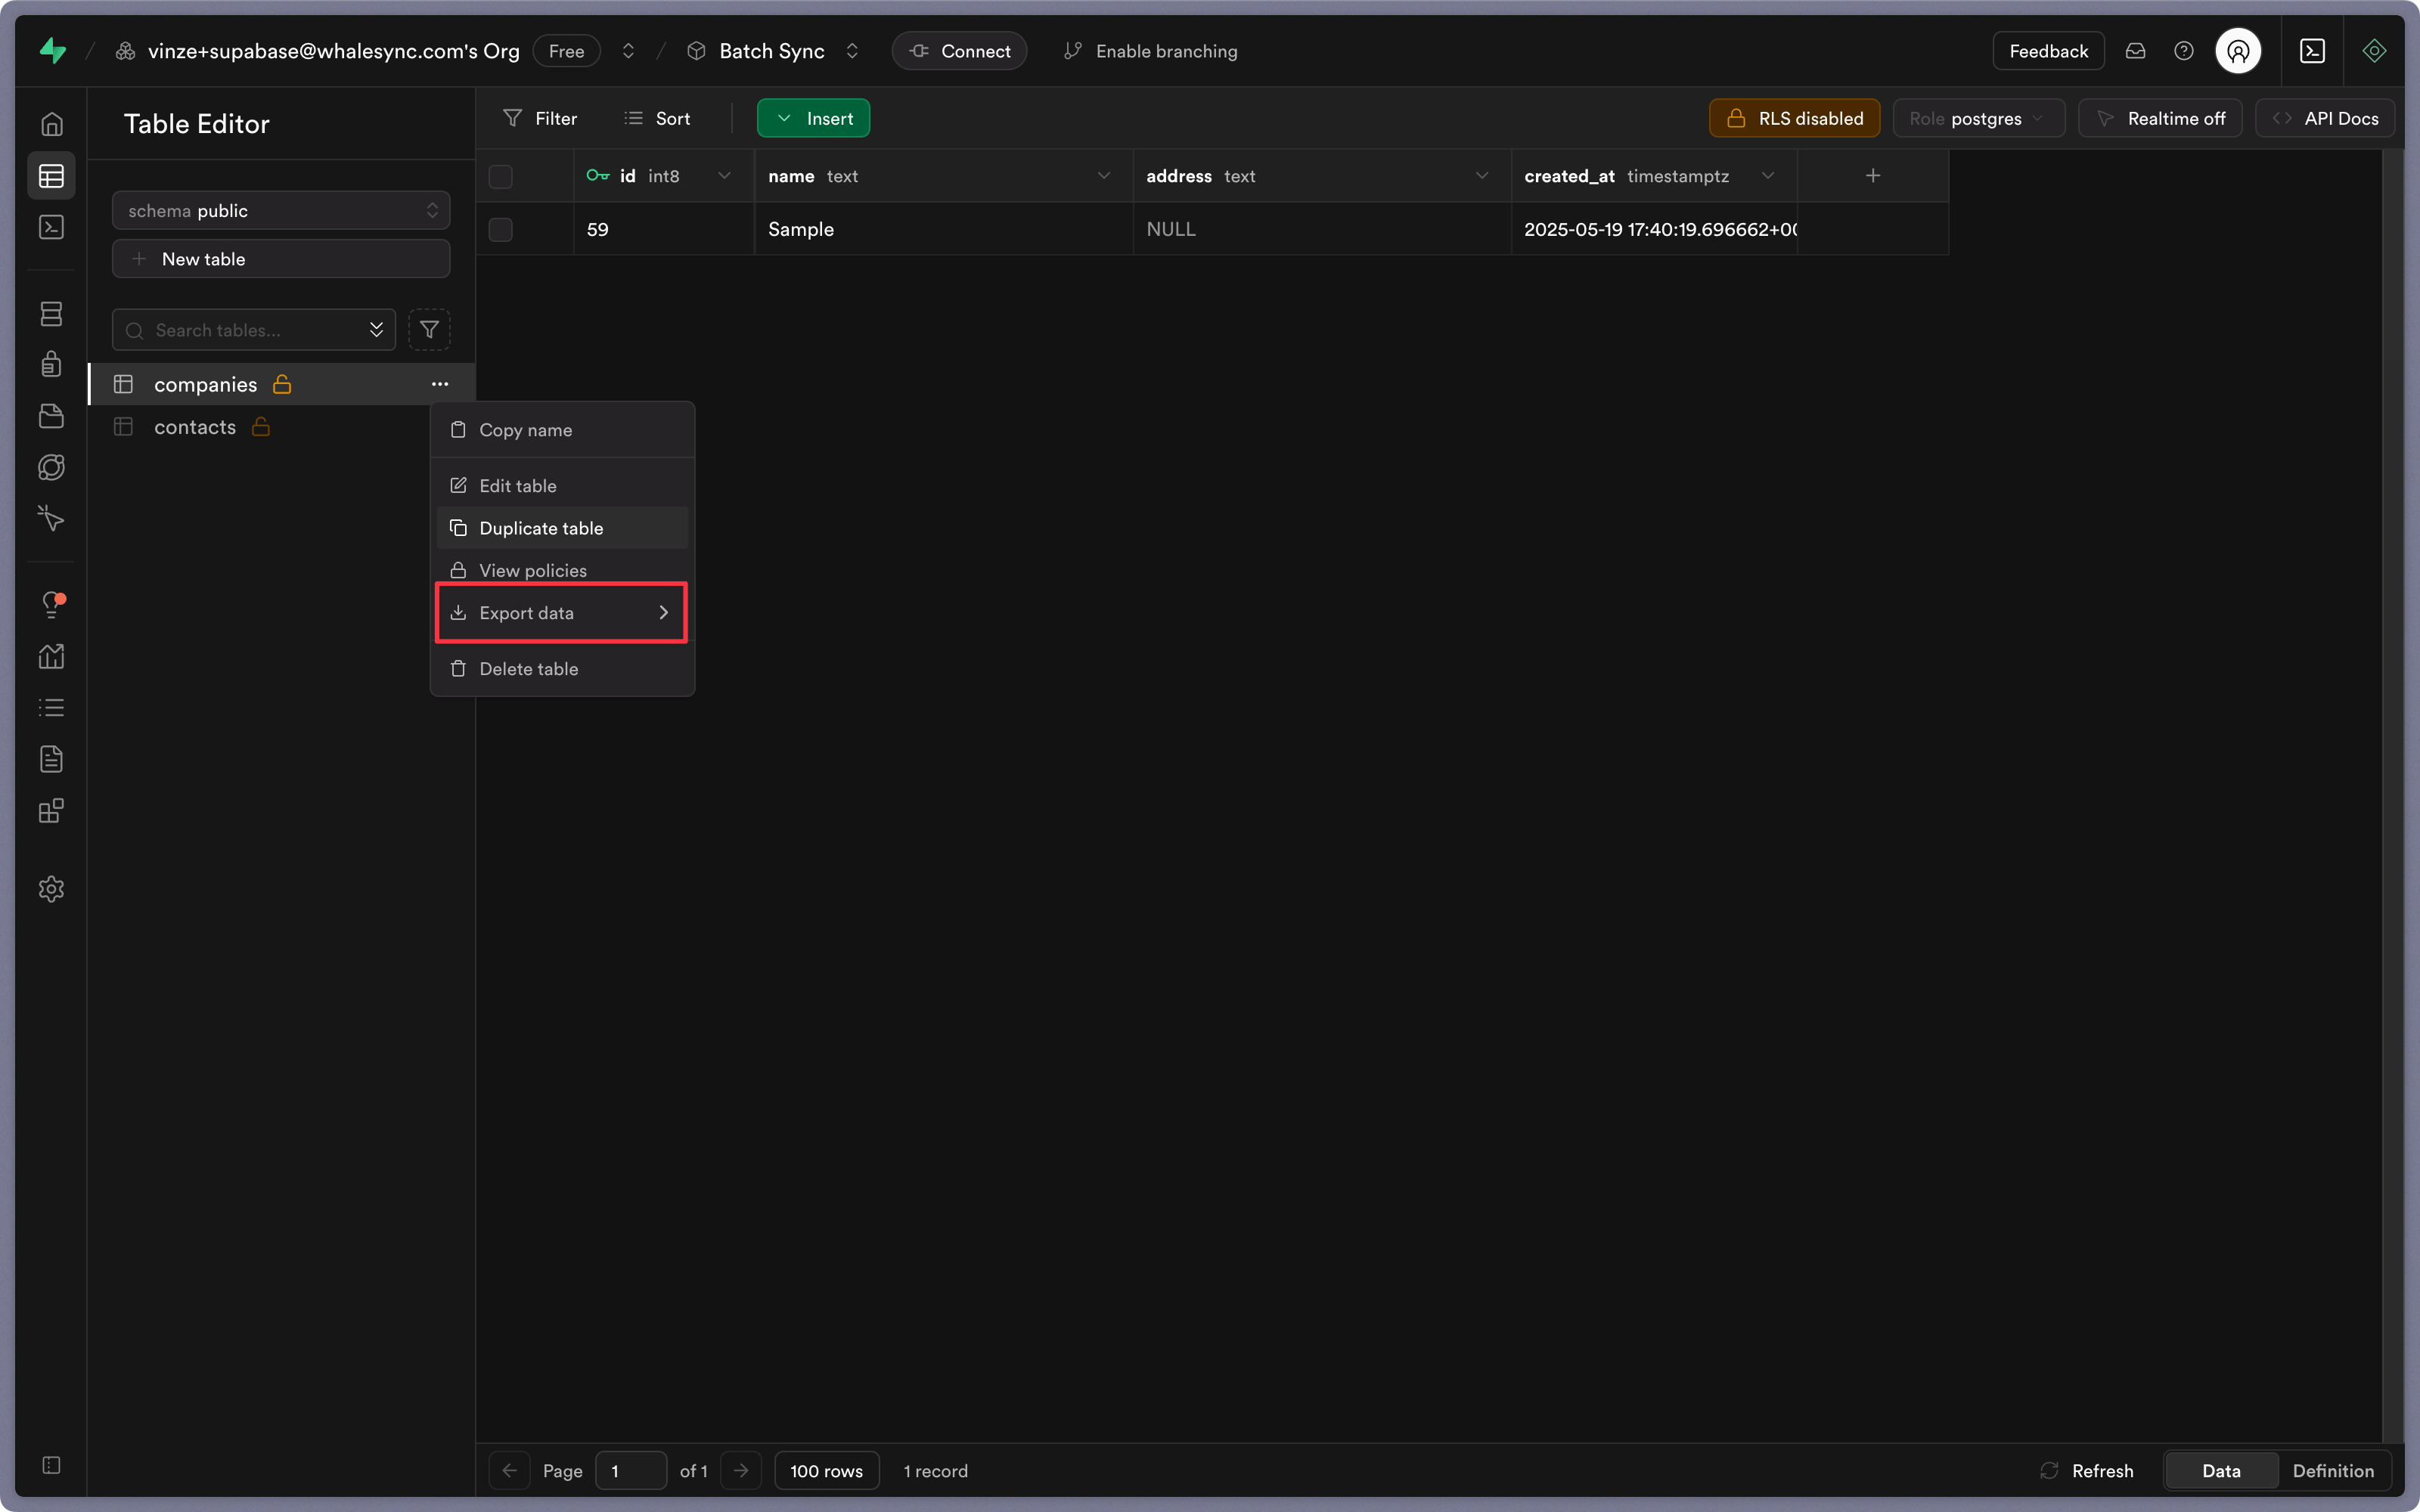Viewport: 2420px width, 1512px height.
Task: Open Project Settings gear icon
Action: pos(52,889)
